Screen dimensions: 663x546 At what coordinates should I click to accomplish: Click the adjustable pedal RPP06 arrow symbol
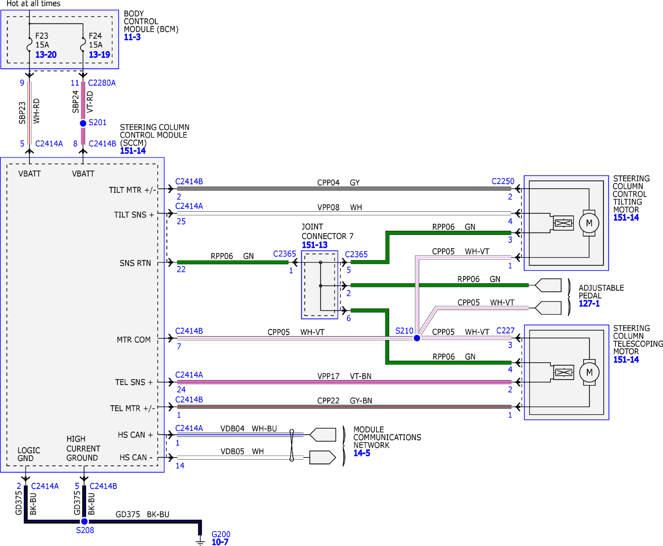548,285
